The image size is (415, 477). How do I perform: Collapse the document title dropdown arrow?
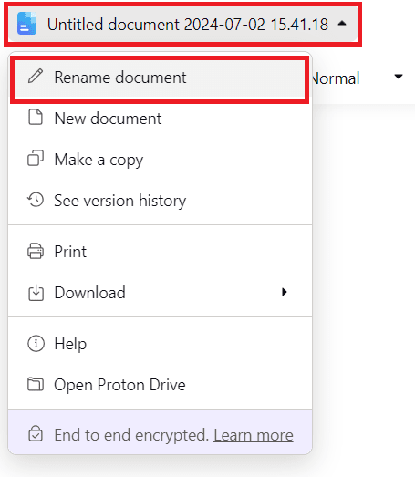(342, 23)
